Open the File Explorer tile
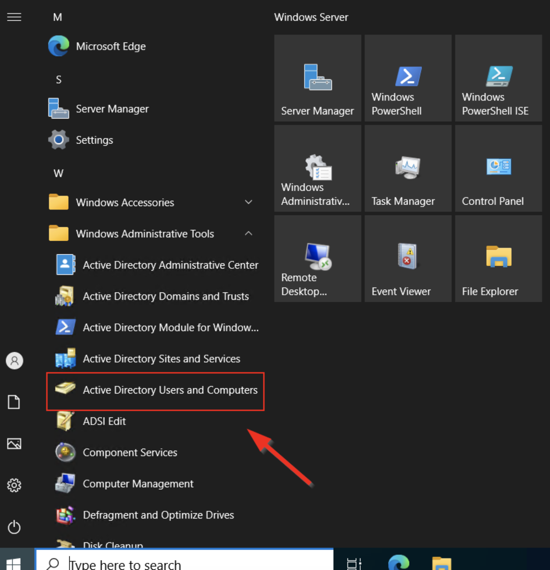The width and height of the screenshot is (550, 570). coord(499,259)
